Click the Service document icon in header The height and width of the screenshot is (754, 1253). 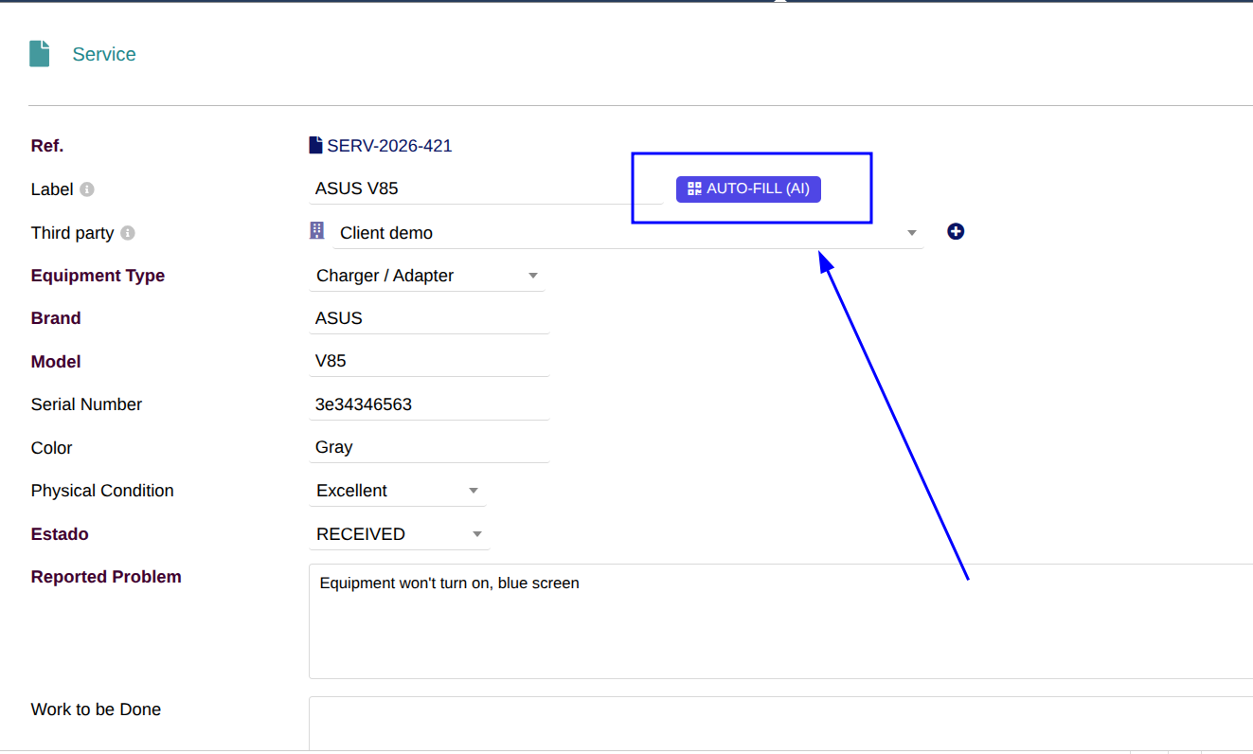pos(39,54)
